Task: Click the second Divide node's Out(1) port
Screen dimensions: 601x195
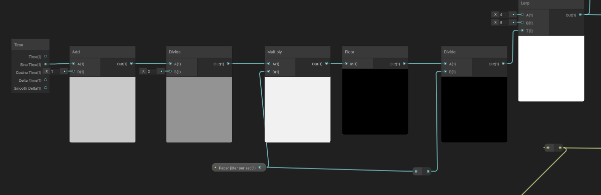Action: [503, 64]
